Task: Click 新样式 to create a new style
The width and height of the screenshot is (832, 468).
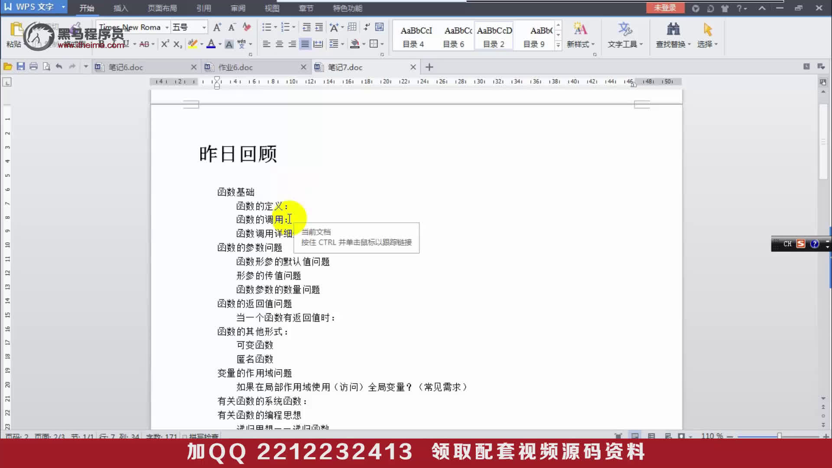Action: tap(581, 36)
